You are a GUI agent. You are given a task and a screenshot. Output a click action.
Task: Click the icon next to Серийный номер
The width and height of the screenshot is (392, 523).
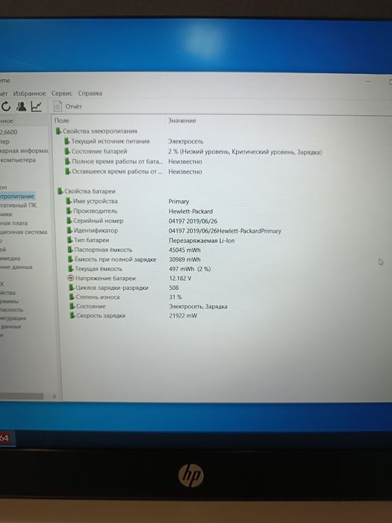click(69, 220)
